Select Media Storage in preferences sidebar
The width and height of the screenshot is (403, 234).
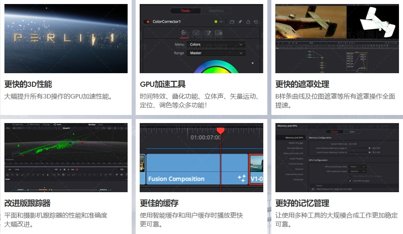tap(296, 143)
